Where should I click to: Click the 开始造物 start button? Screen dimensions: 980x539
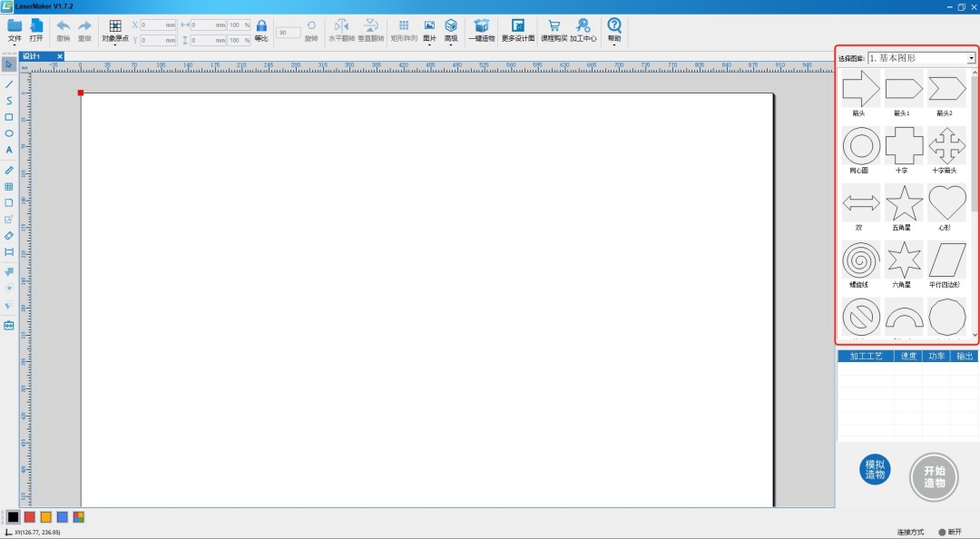pos(934,477)
